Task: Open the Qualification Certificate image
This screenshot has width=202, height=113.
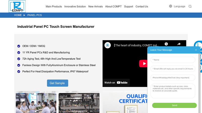Action: [x=125, y=102]
